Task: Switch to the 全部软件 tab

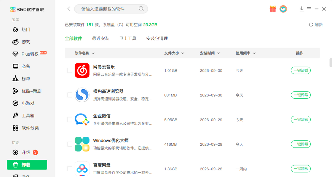Action: coord(73,39)
